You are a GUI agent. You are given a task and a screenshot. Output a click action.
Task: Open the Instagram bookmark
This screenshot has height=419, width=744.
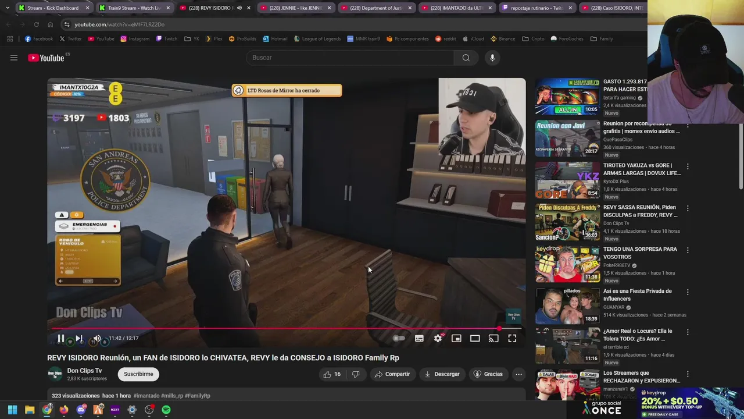pyautogui.click(x=135, y=39)
